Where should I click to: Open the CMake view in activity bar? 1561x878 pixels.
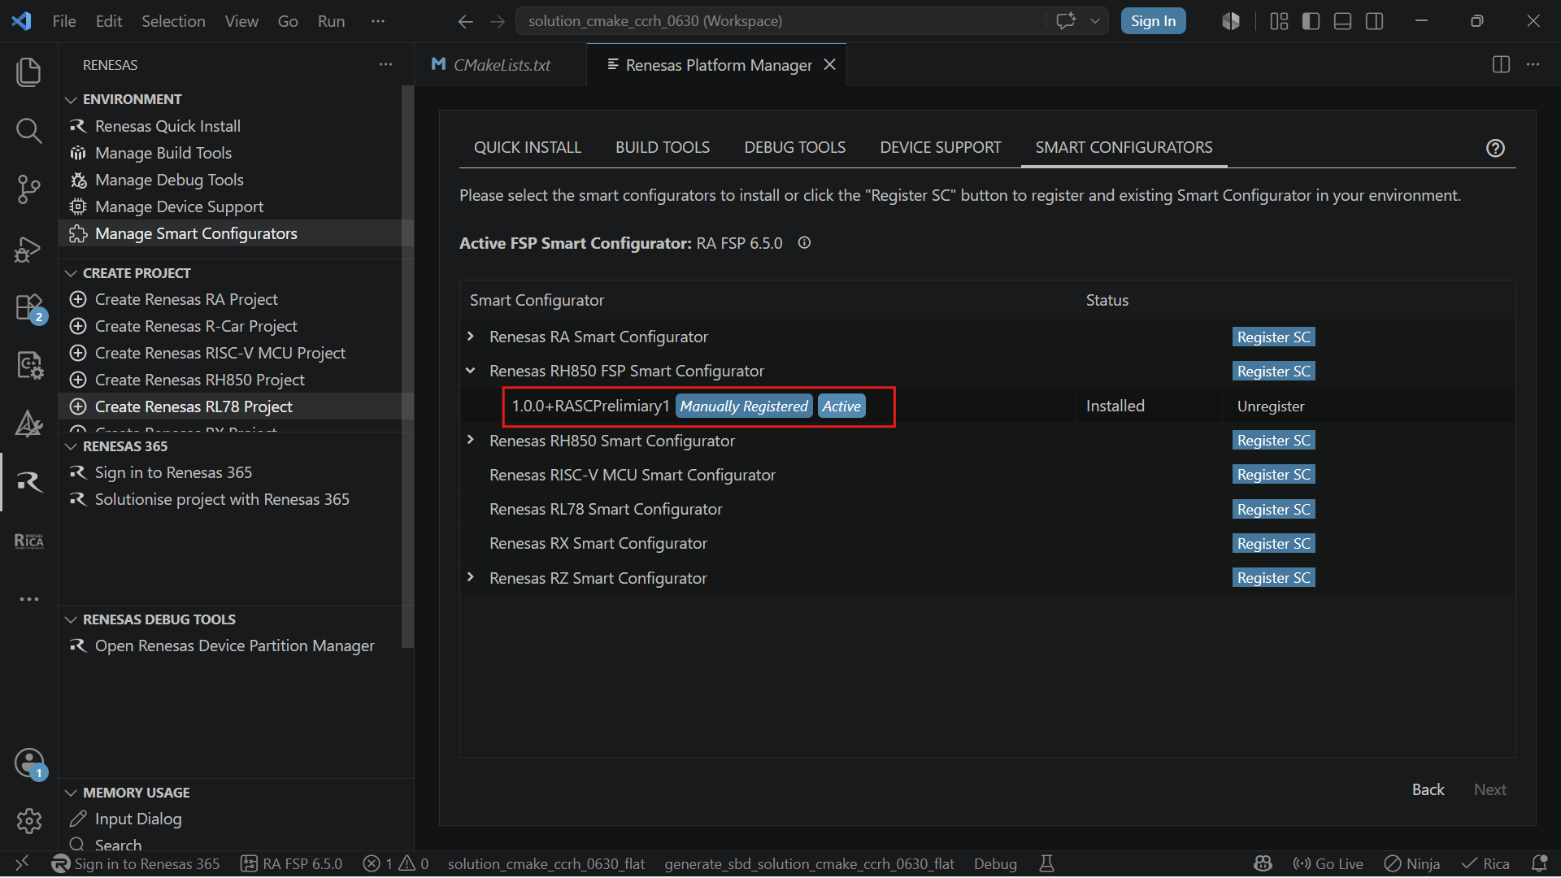[28, 424]
